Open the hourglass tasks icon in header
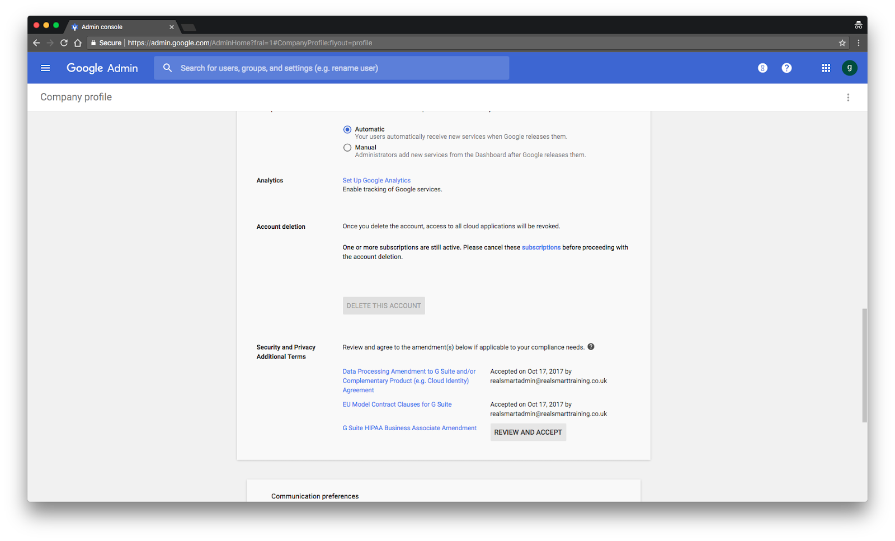Screen dimensions: 895x541 coord(762,68)
